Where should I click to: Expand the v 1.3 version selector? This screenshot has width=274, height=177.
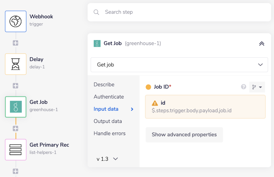click(x=107, y=159)
